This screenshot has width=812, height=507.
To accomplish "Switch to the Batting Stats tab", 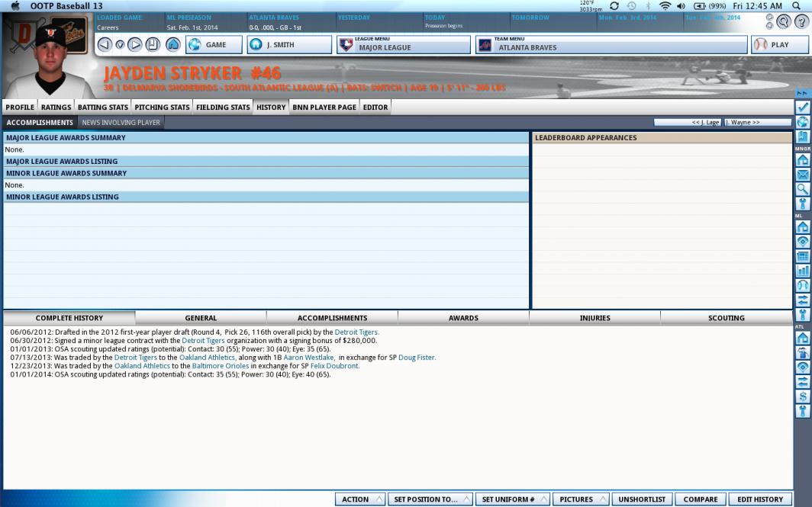I will 103,107.
